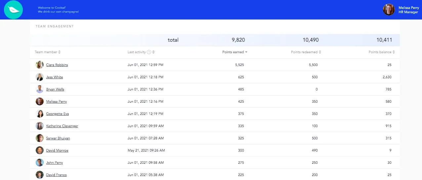Open Sarwar Bhuiyan's profile link
422x180 pixels.
point(58,138)
